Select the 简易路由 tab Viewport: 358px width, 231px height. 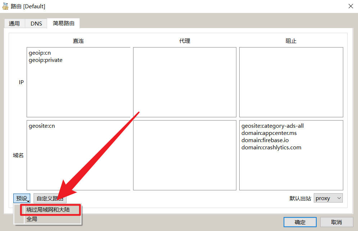(63, 23)
